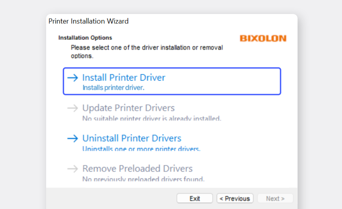Click the blue arrow beside Install Printer Driver
The image size is (342, 209).
pyautogui.click(x=73, y=78)
